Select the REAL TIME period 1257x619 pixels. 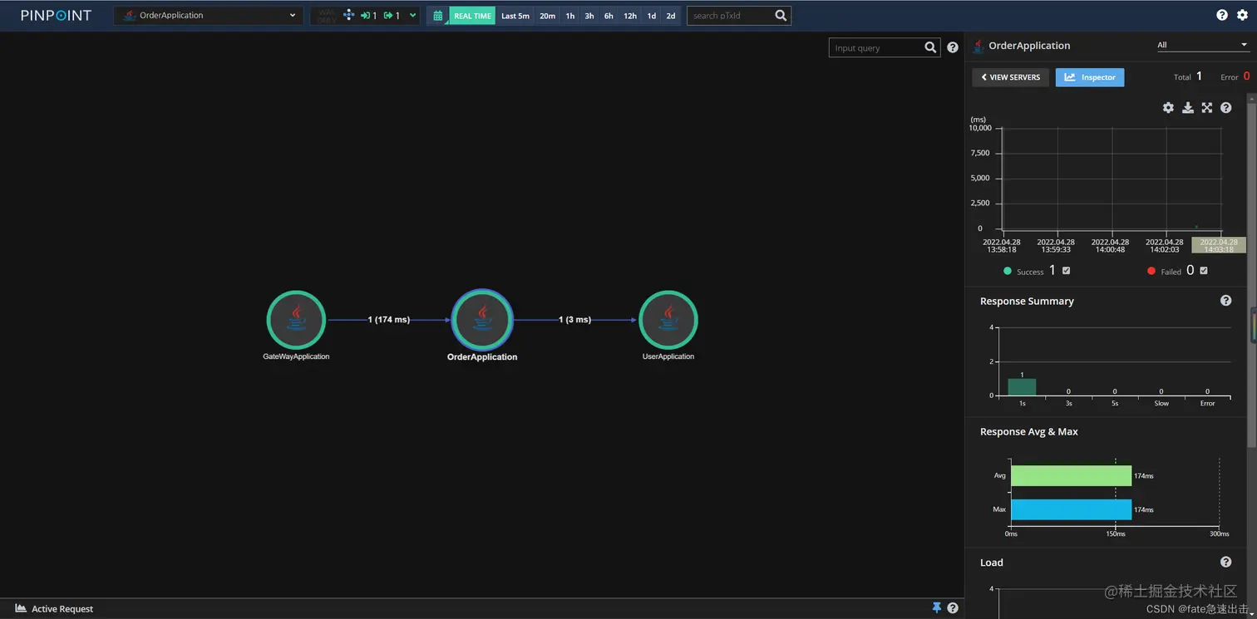[x=472, y=15]
